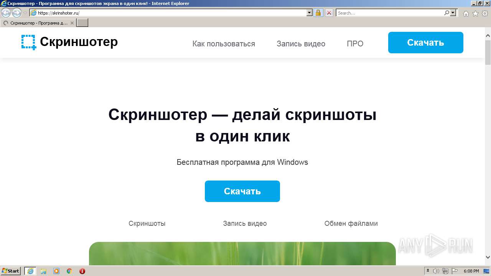
Task: Go back with the browser back arrow
Action: pos(6,13)
